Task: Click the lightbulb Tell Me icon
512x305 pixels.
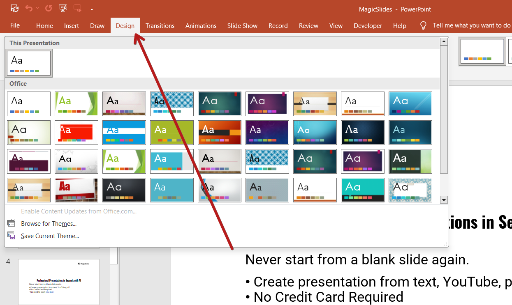Action: pyautogui.click(x=423, y=25)
